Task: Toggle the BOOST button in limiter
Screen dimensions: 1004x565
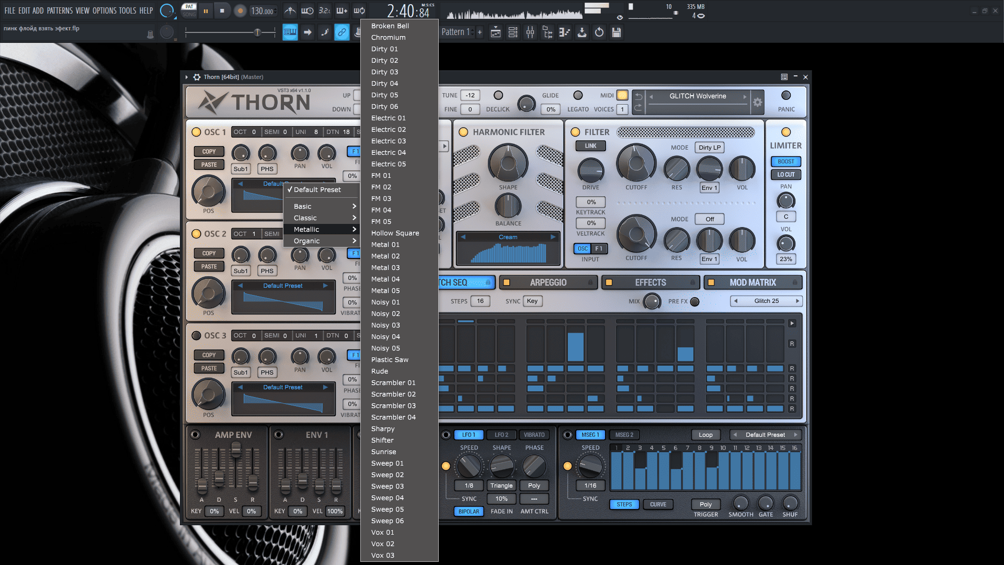Action: (x=786, y=162)
